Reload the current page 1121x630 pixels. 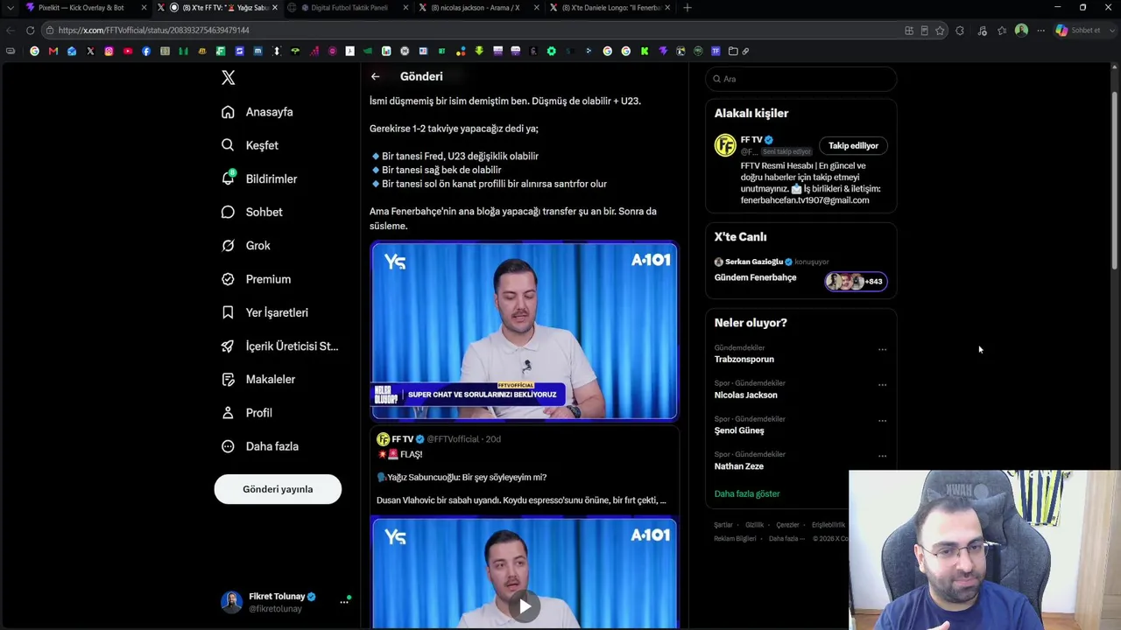[30, 31]
